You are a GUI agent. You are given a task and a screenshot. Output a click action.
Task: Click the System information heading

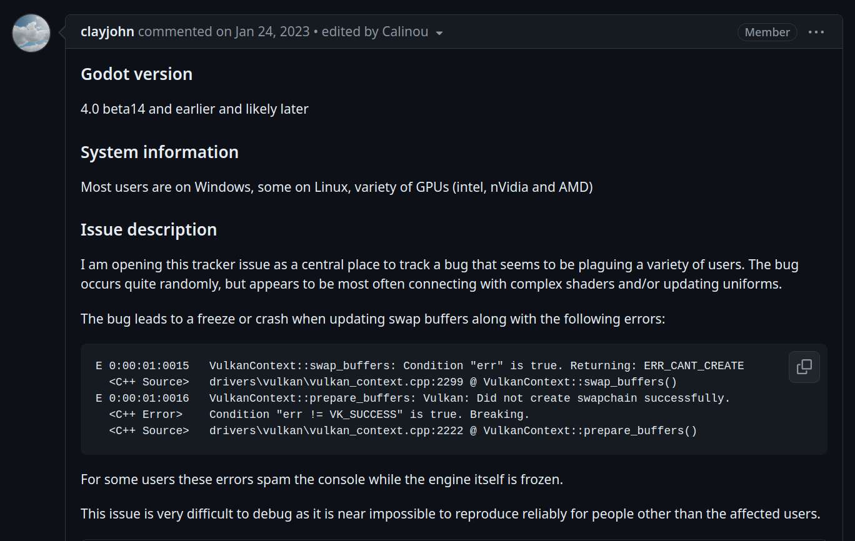[159, 152]
